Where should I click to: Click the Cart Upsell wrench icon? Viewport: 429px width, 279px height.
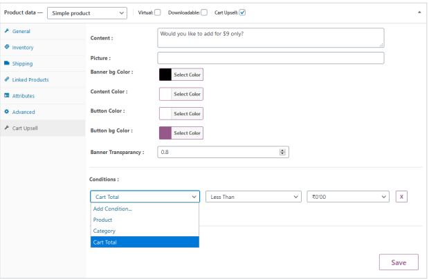click(x=7, y=128)
